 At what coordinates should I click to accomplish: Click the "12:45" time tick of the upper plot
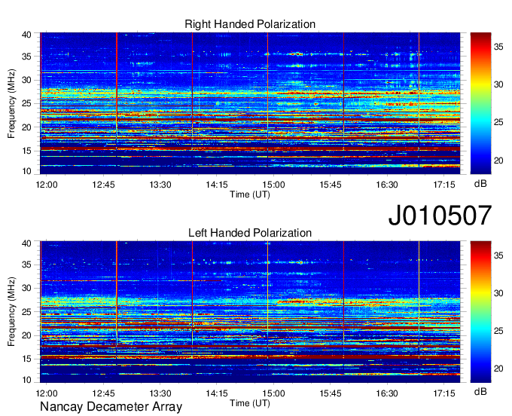coord(103,185)
